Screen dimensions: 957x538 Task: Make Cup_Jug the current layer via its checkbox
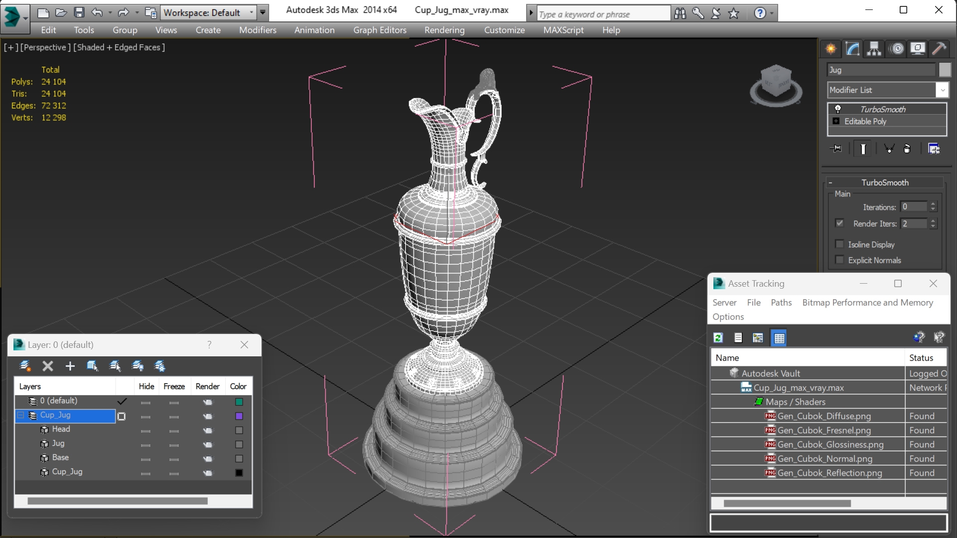tap(122, 416)
